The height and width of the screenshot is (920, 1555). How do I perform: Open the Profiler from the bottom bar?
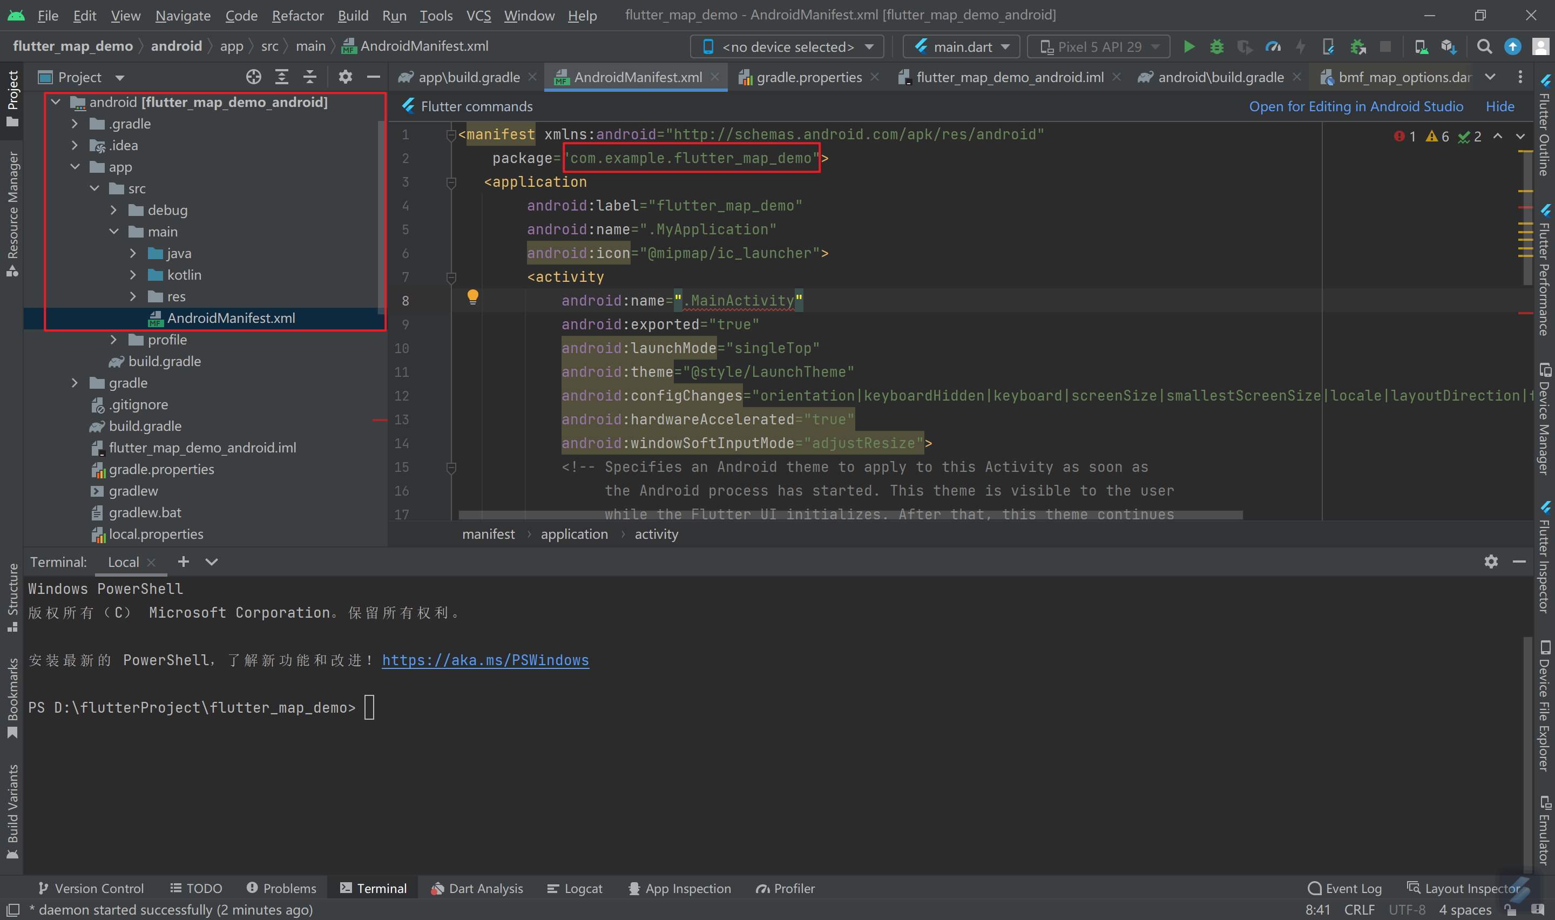click(x=785, y=888)
